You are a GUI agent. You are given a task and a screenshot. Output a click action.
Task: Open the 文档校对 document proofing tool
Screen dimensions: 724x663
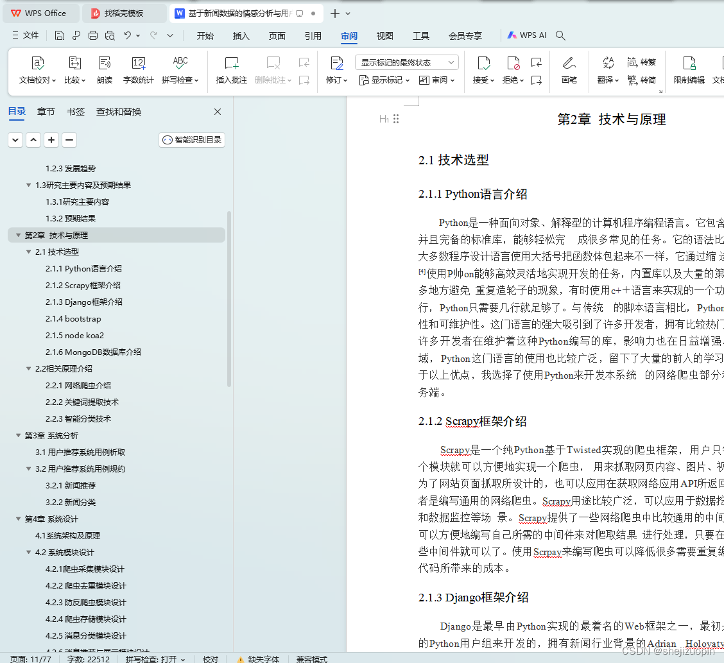coord(37,70)
